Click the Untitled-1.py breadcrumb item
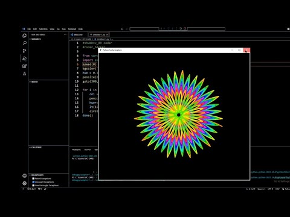This screenshot has width=290, height=217. tap(103, 39)
